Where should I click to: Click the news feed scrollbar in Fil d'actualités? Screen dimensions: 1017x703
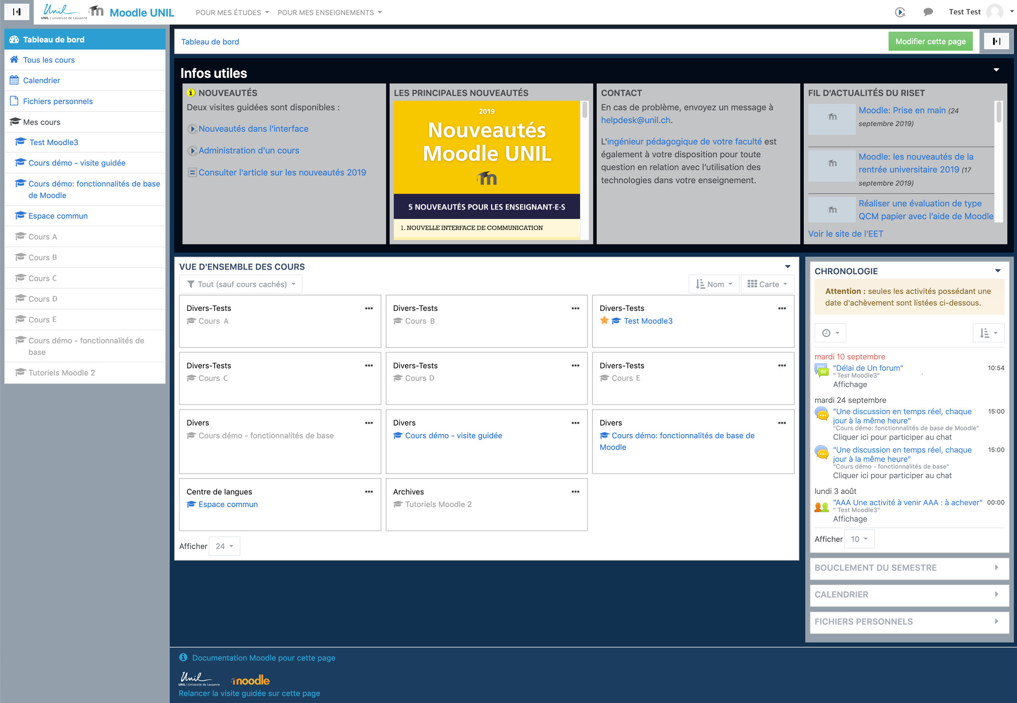[x=999, y=112]
